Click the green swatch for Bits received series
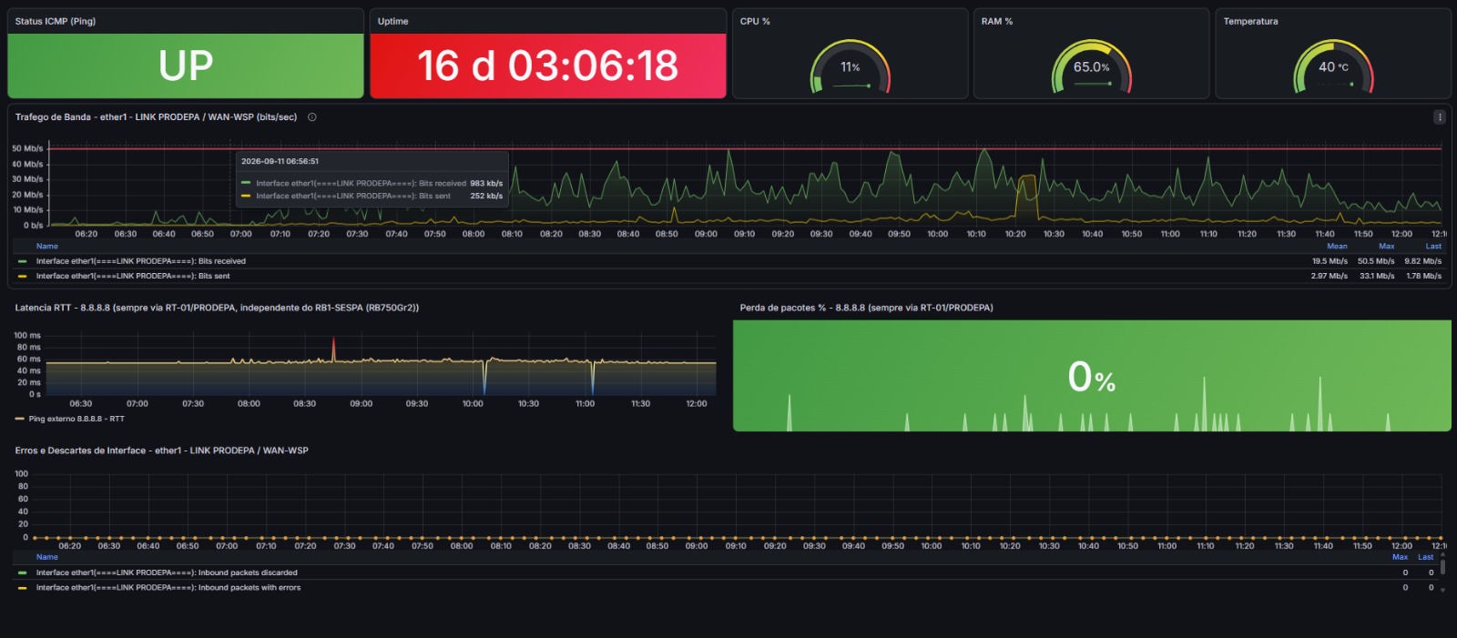 point(22,261)
